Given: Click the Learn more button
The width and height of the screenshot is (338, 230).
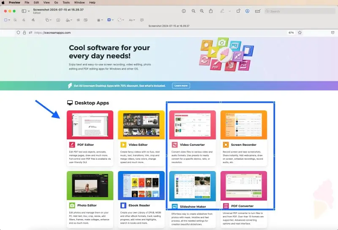Looking at the screenshot, I should tap(181, 86).
